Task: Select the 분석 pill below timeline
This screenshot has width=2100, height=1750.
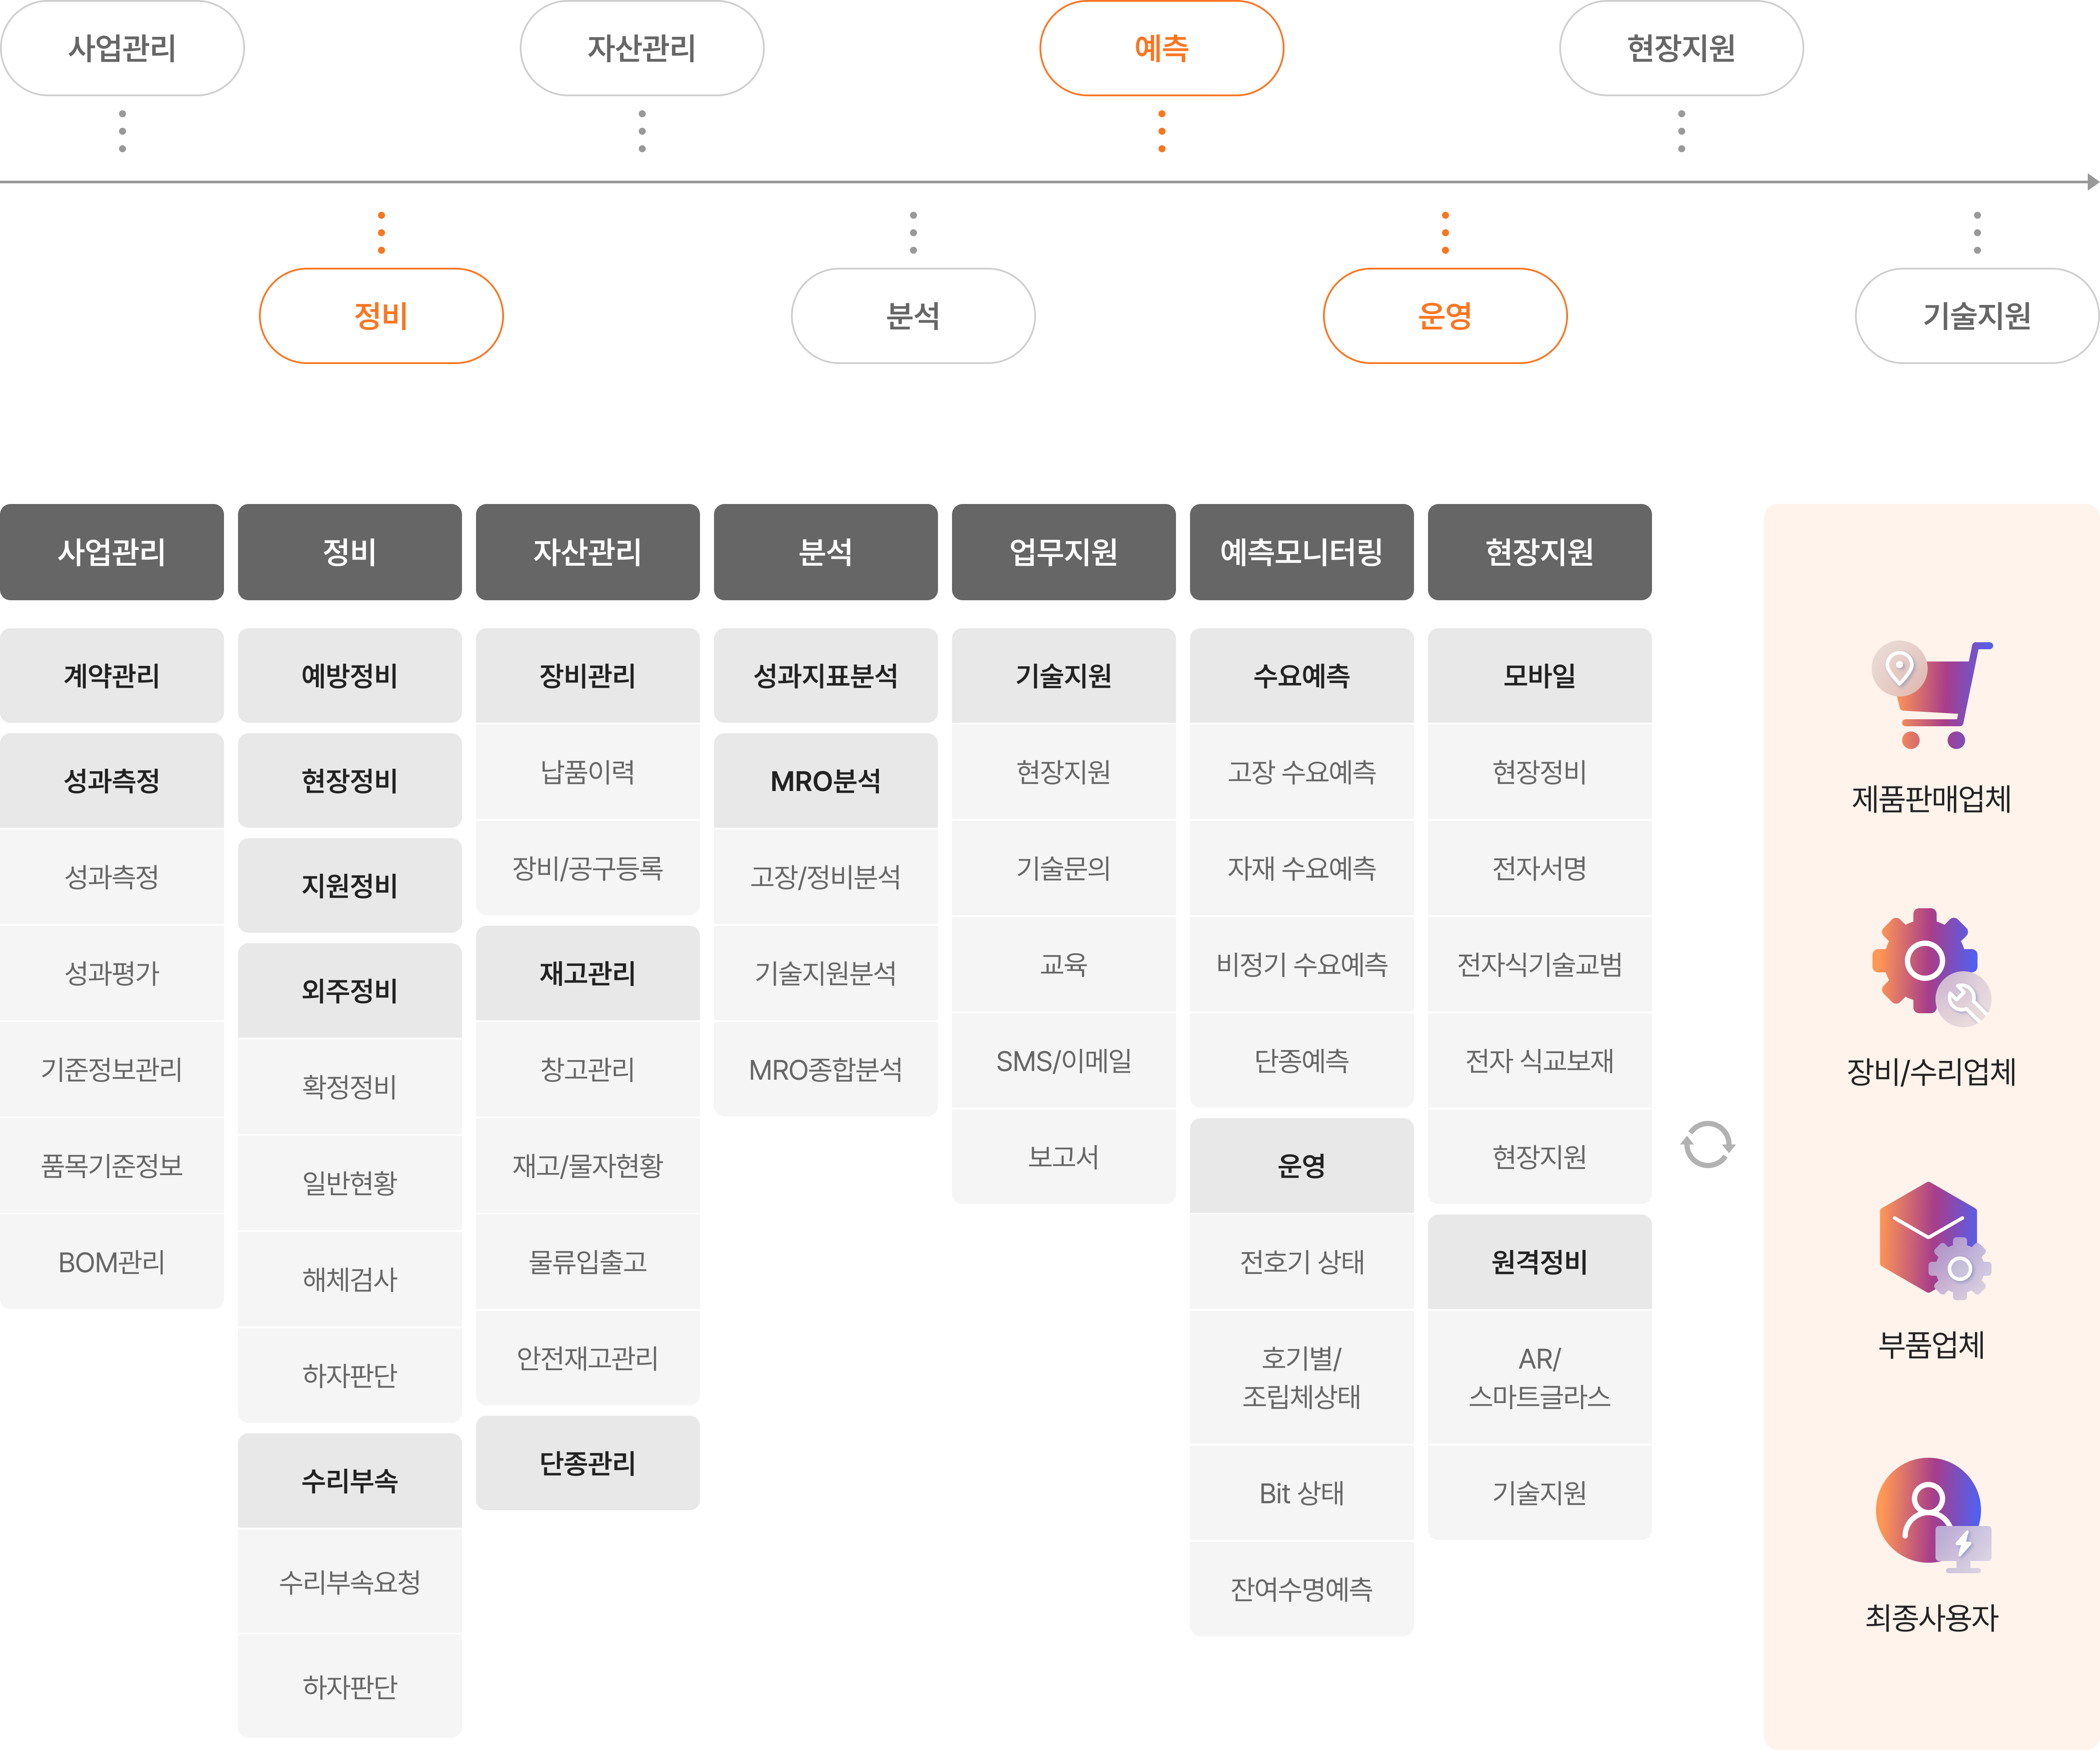Action: click(x=912, y=316)
